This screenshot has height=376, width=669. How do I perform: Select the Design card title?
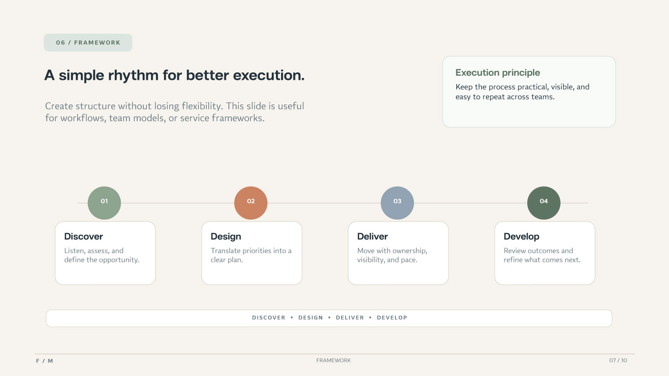click(x=226, y=236)
